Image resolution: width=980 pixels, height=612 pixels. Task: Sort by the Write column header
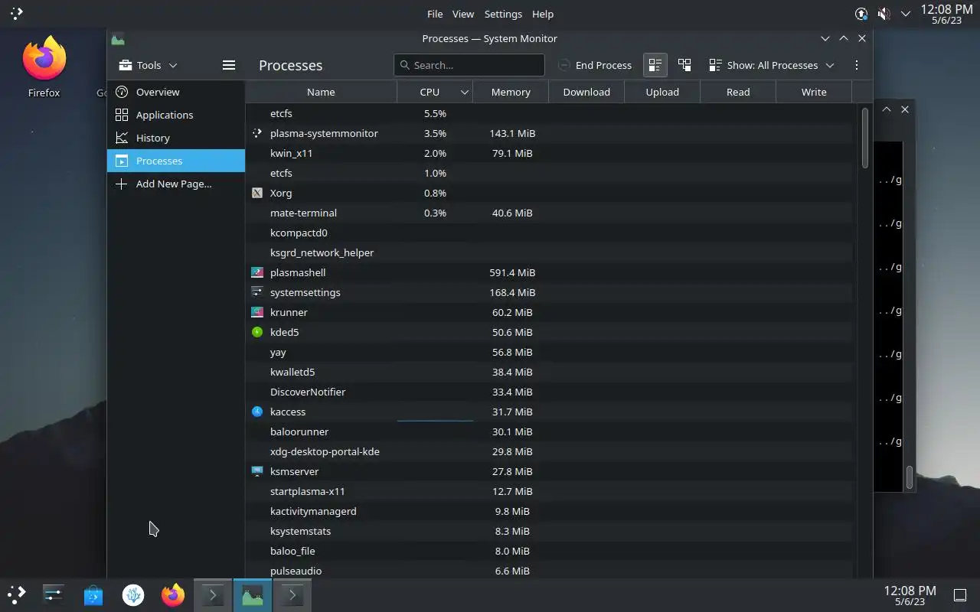pos(814,92)
